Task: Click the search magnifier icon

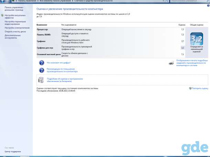Action: click(x=208, y=1)
